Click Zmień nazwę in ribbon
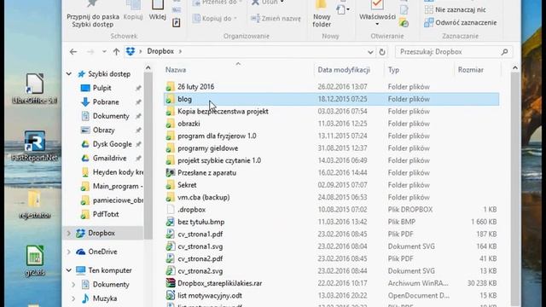This screenshot has width=546, height=307. tap(276, 19)
